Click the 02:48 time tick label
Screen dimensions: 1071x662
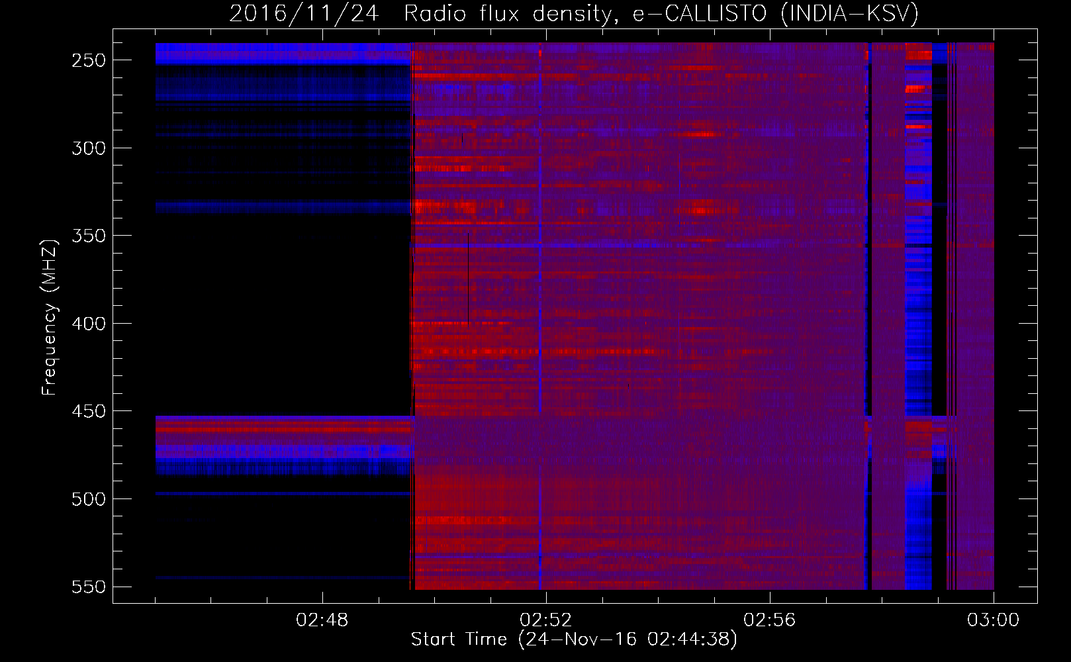322,620
